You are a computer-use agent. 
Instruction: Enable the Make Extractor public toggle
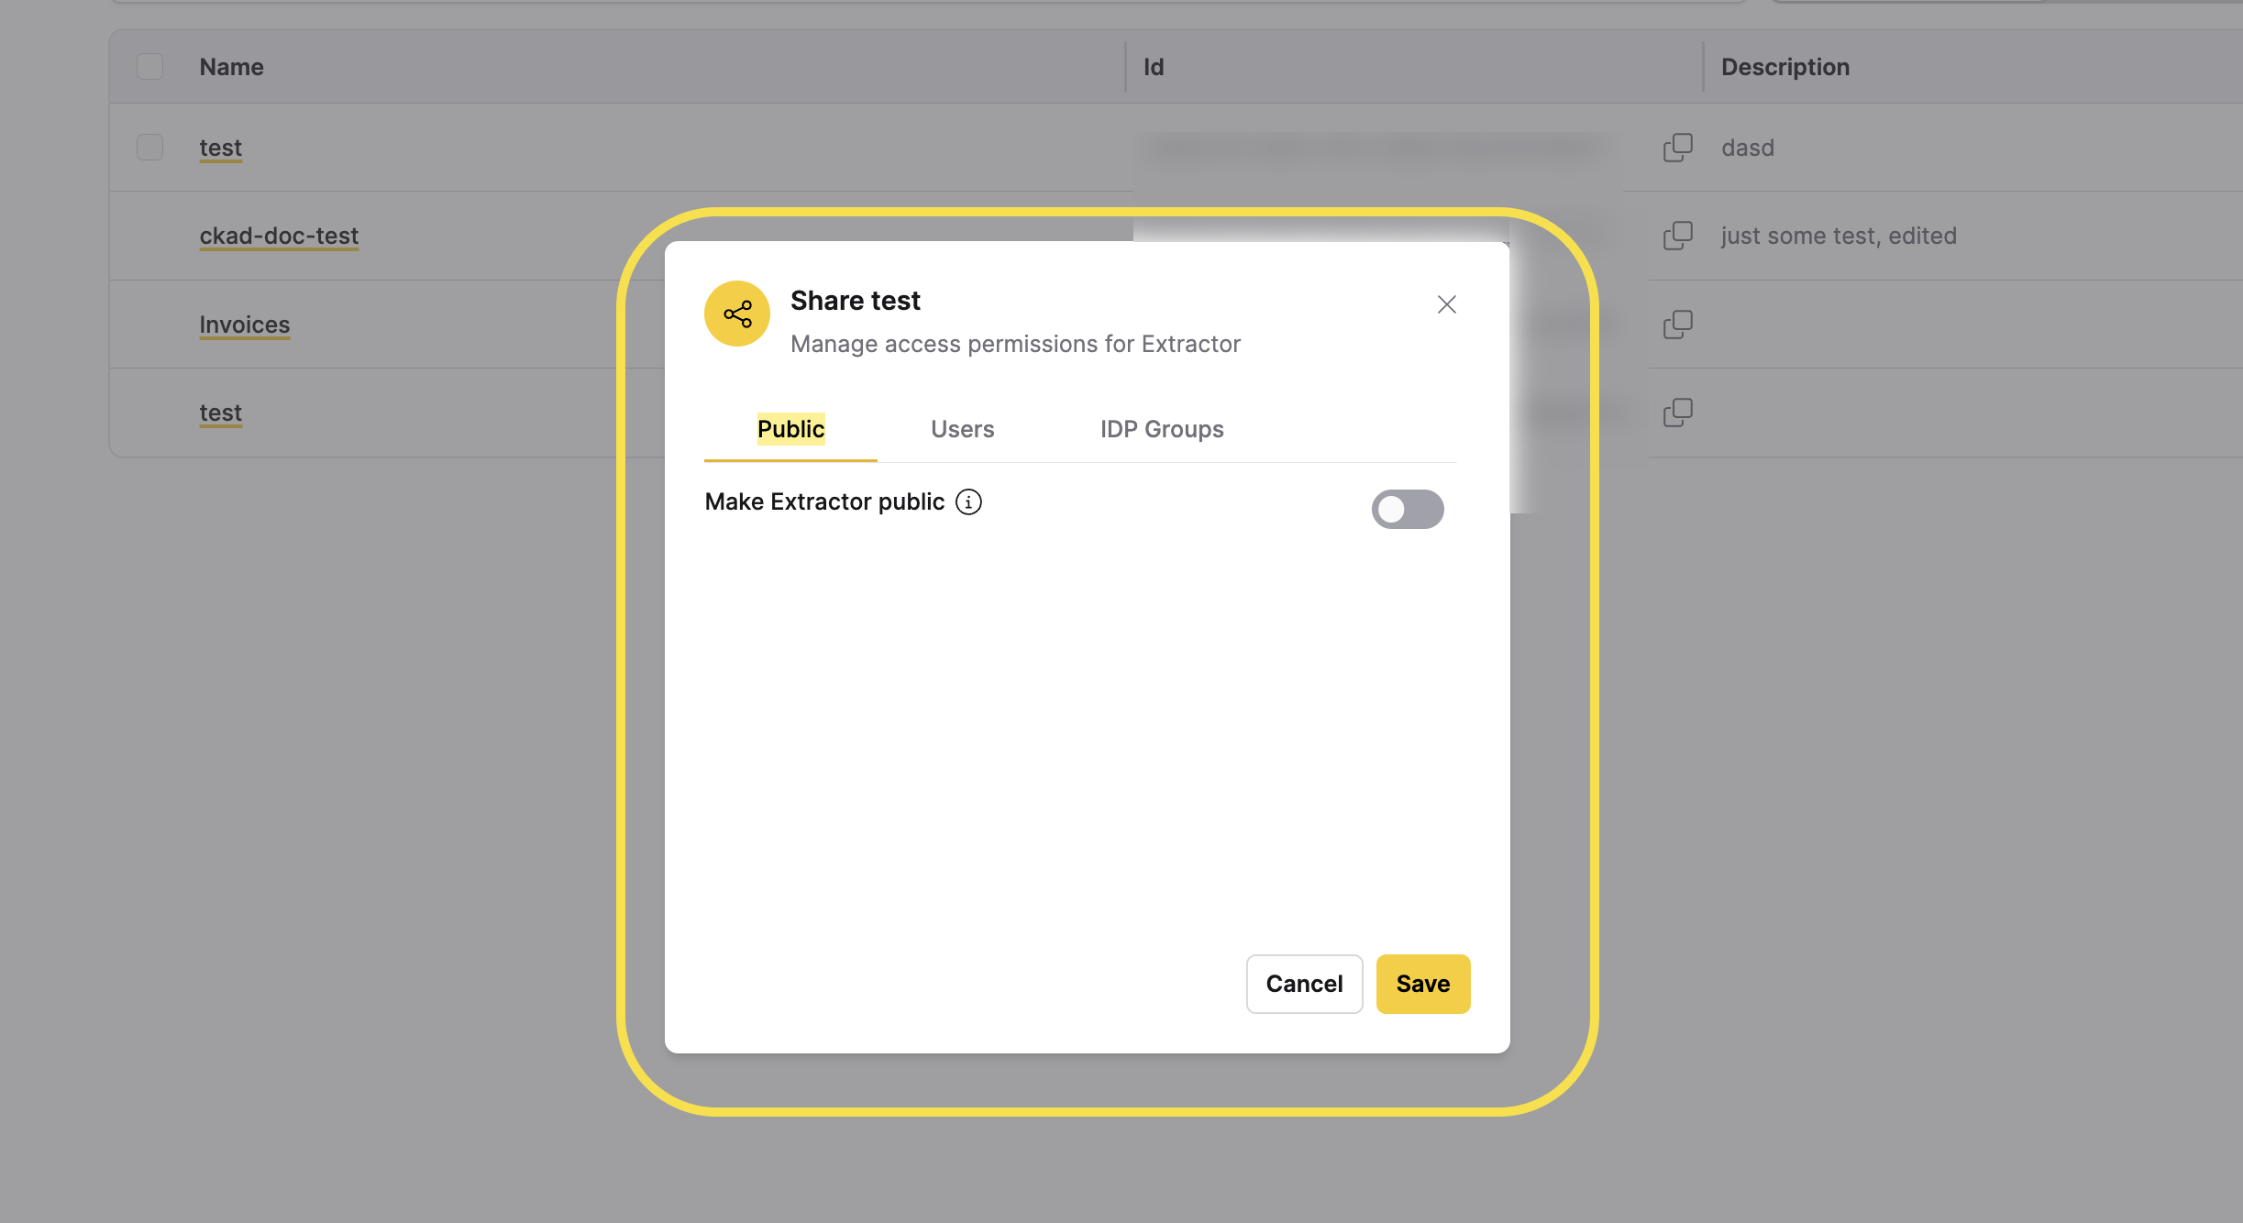(x=1409, y=509)
